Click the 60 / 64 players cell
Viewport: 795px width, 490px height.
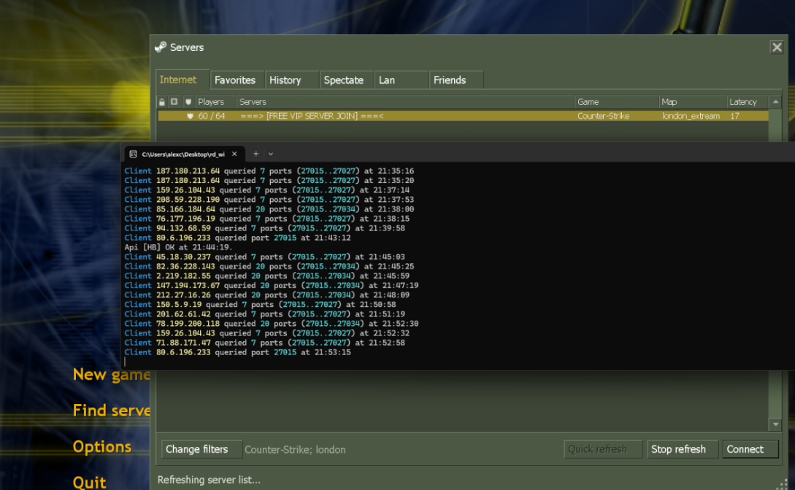click(x=212, y=116)
